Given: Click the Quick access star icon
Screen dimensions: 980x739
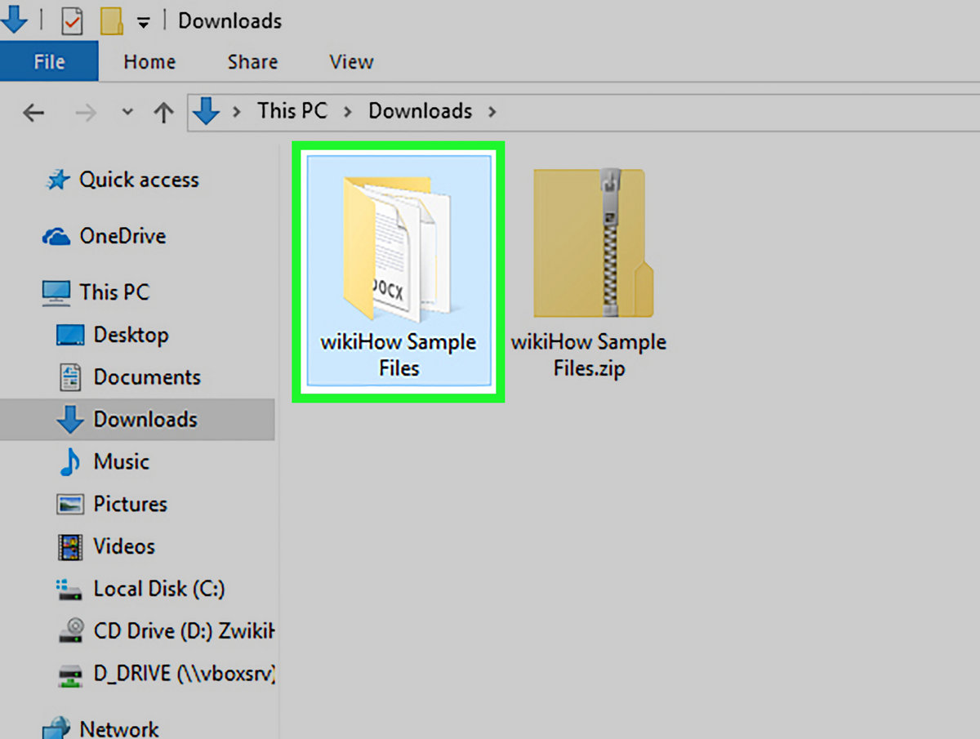Looking at the screenshot, I should pyautogui.click(x=57, y=180).
